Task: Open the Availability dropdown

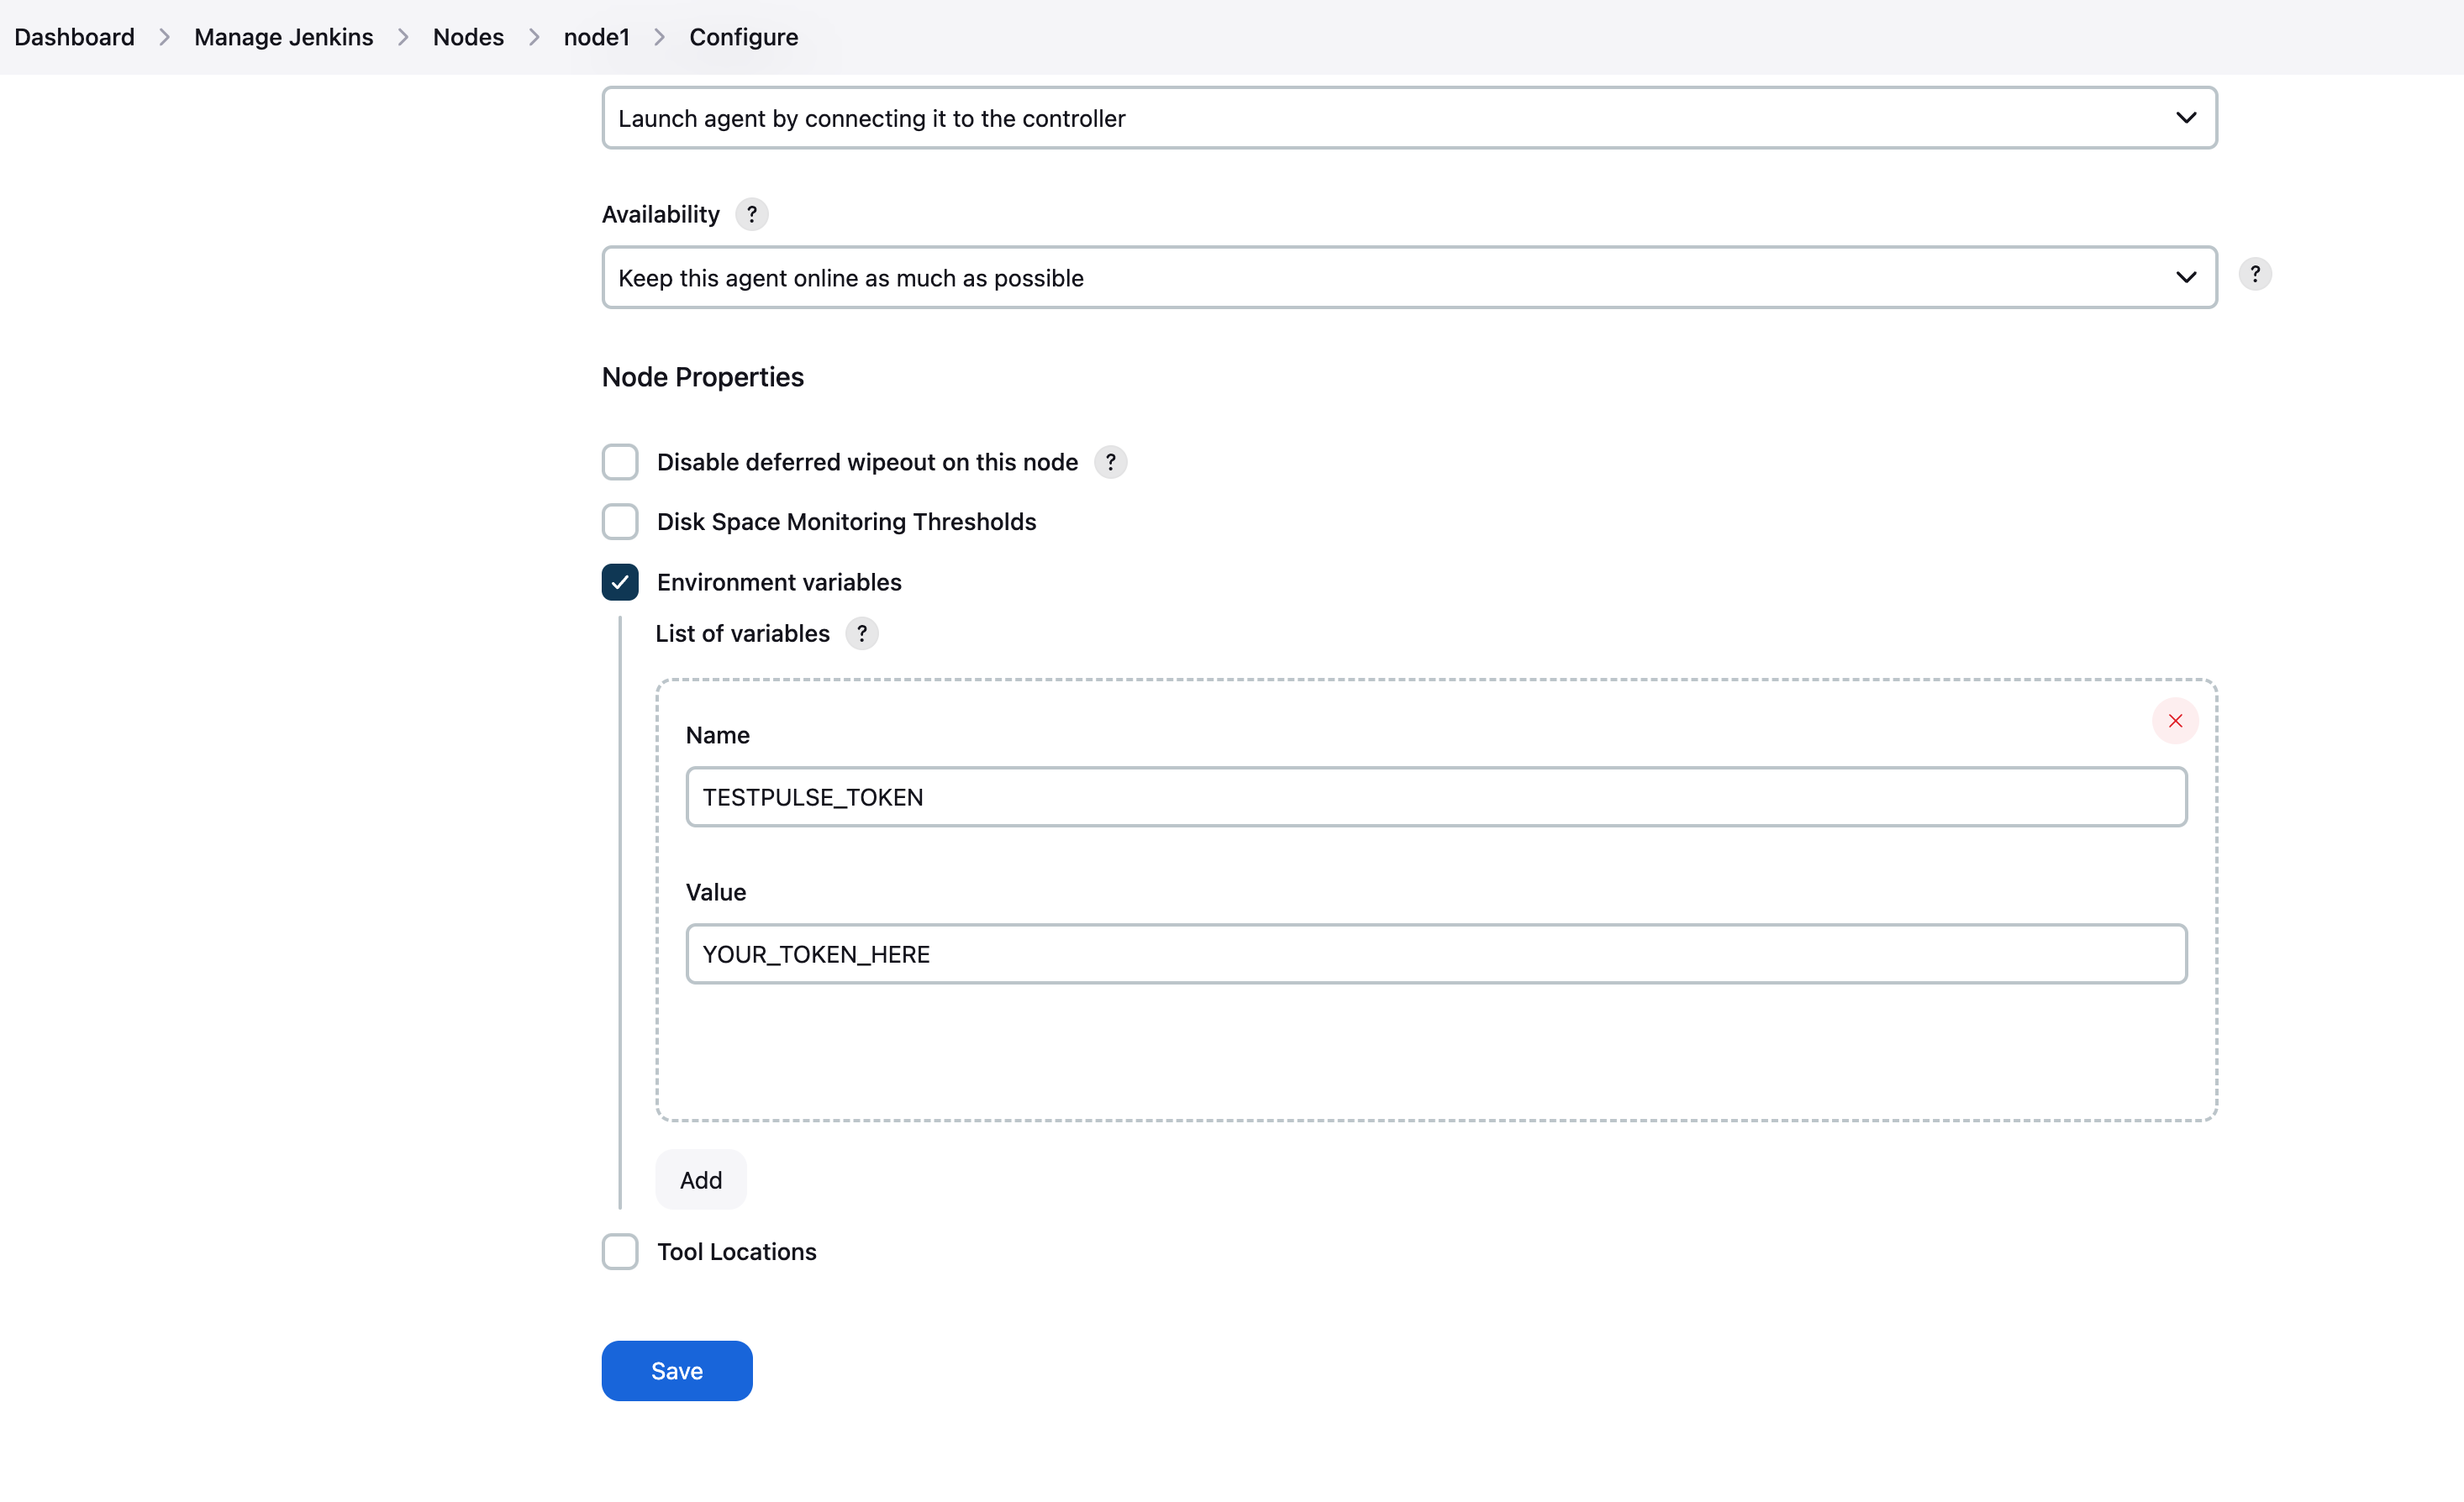Action: click(x=1409, y=278)
